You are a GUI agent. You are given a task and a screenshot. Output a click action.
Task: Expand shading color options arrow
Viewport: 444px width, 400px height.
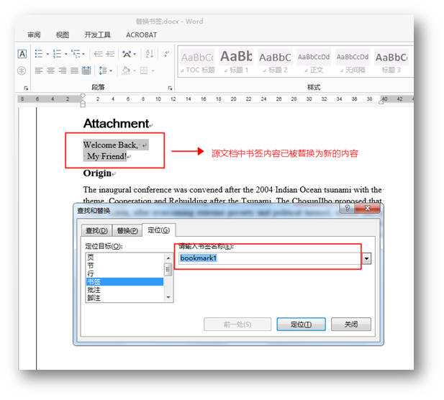135,71
